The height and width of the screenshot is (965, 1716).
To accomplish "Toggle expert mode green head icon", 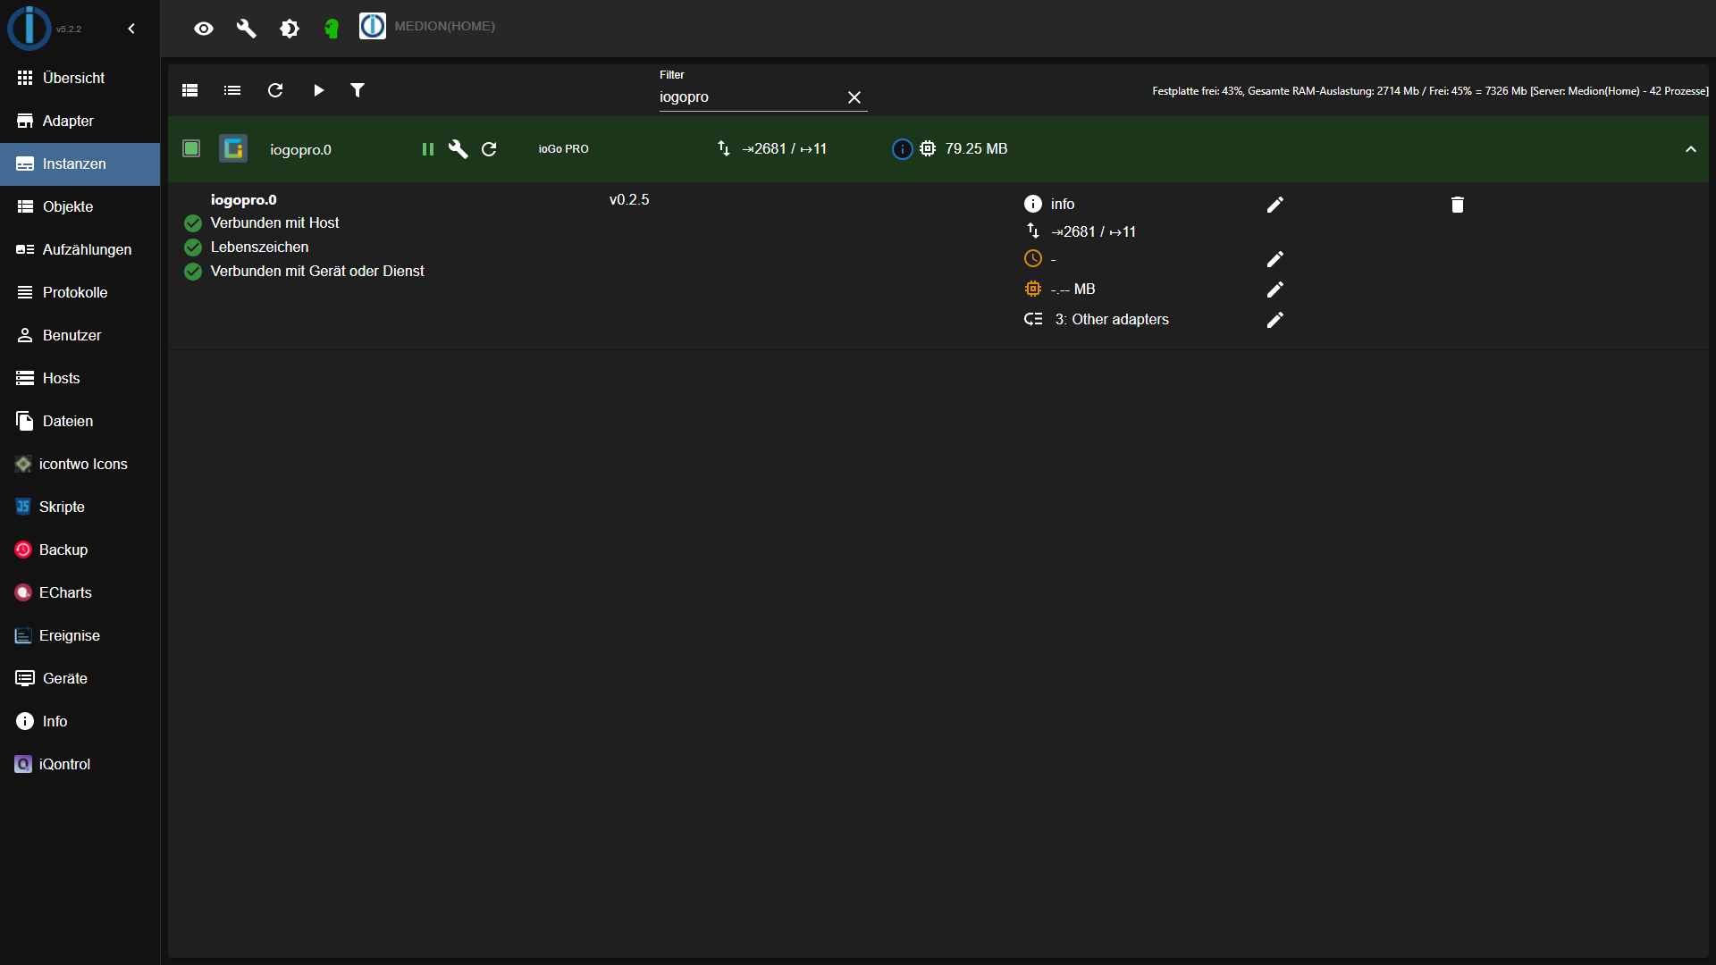I will (x=332, y=29).
